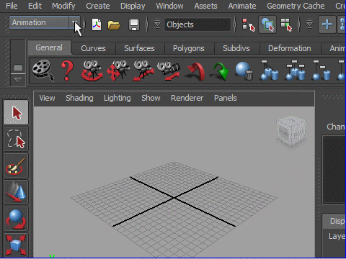Open the Display menu

click(133, 6)
